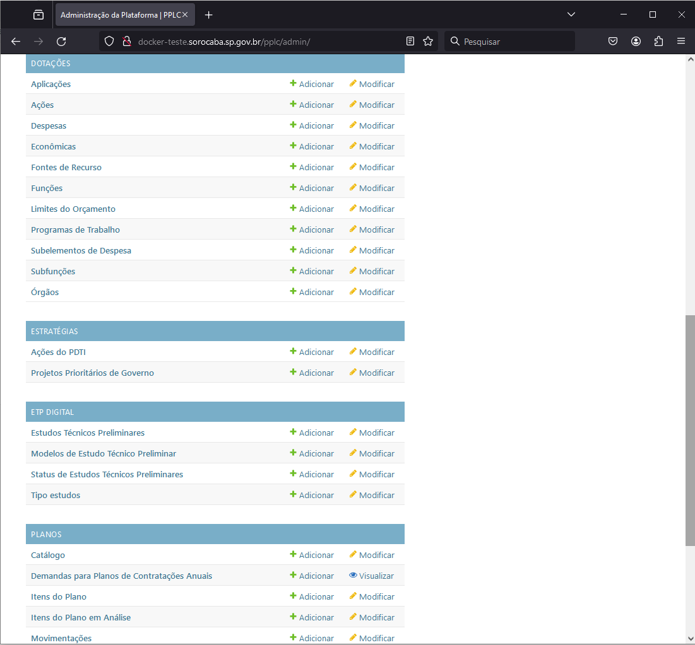Open the Firefox extensions puzzle icon

tap(658, 42)
